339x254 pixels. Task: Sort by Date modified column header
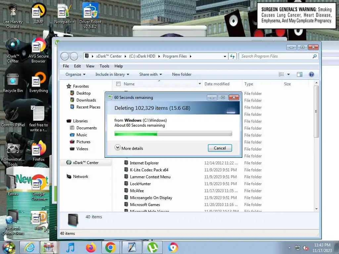point(217,84)
